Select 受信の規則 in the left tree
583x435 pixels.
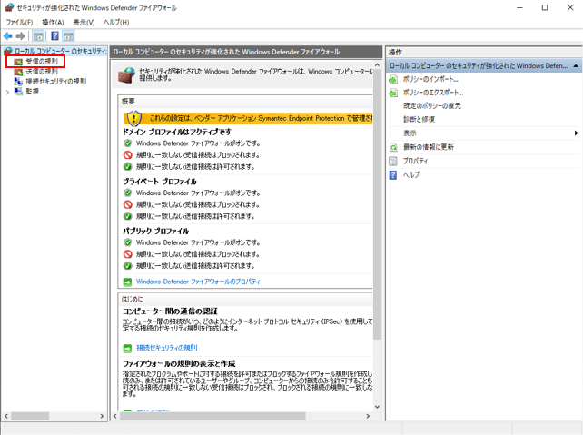click(x=41, y=62)
